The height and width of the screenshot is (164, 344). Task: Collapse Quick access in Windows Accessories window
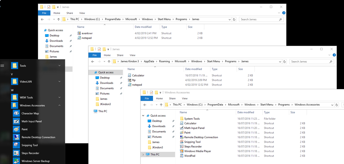(143, 116)
